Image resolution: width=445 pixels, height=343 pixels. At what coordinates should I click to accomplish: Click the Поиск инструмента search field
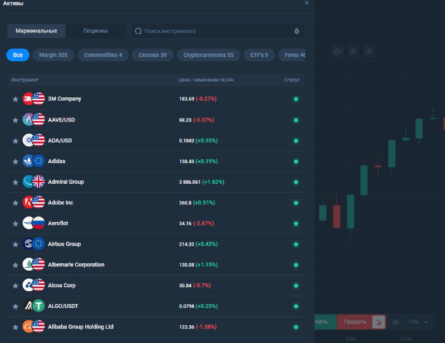(217, 31)
